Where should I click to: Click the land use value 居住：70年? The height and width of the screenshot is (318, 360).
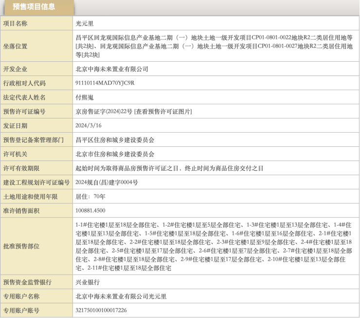90,196
